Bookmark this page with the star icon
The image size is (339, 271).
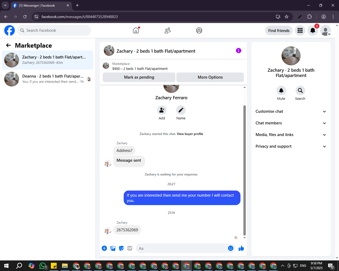click(287, 17)
